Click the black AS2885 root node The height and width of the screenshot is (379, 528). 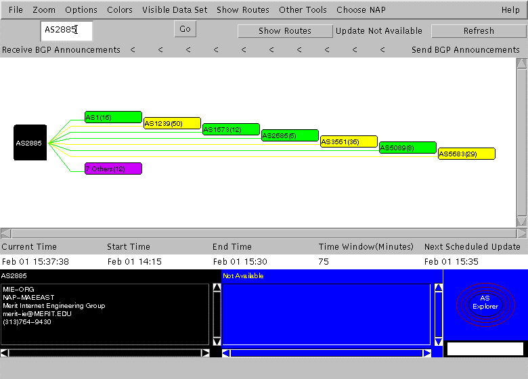pyautogui.click(x=30, y=143)
